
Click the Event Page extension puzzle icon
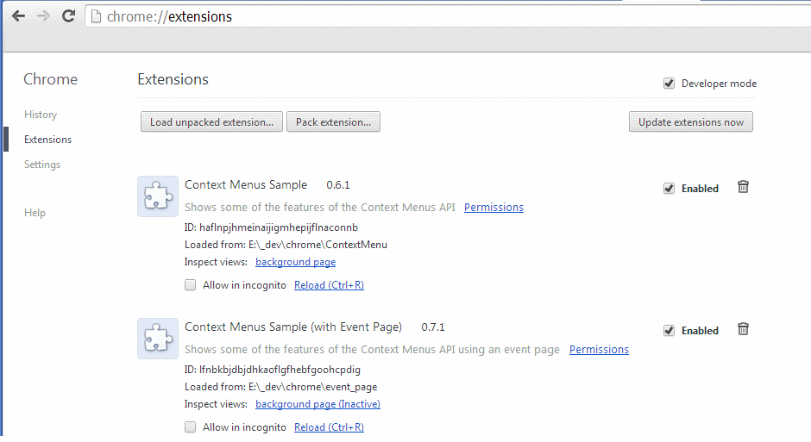click(x=158, y=339)
